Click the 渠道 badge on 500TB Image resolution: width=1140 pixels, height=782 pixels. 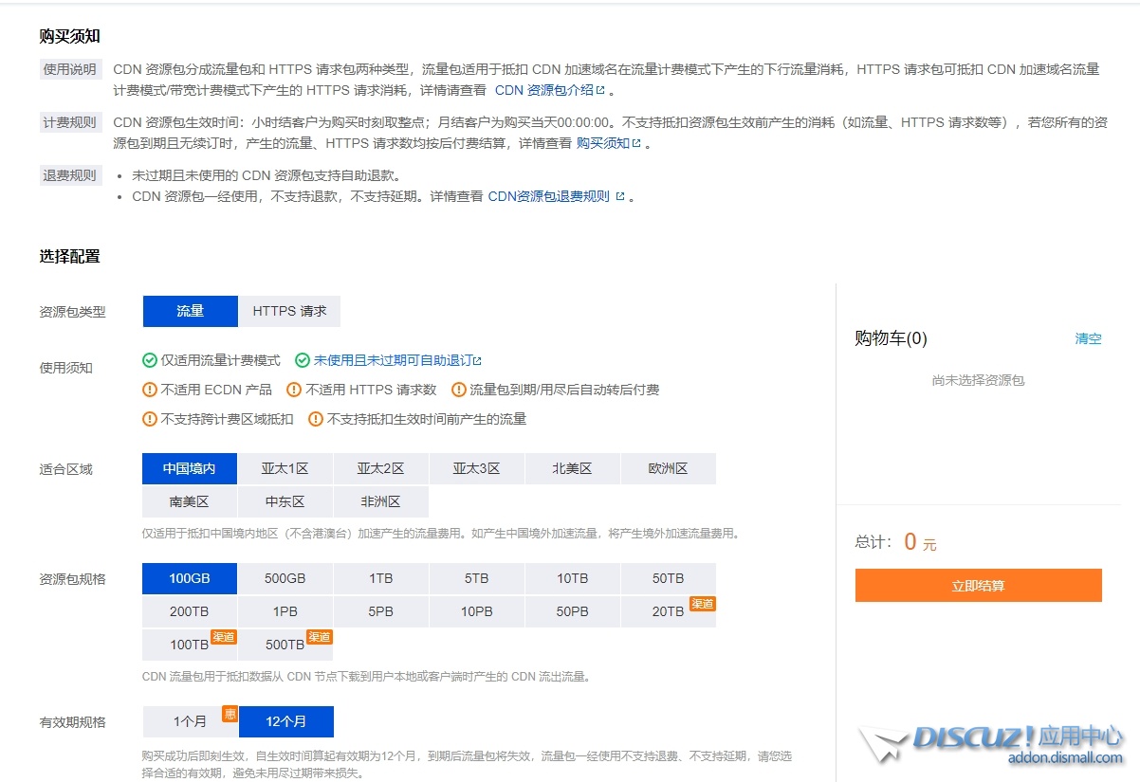[x=320, y=637]
